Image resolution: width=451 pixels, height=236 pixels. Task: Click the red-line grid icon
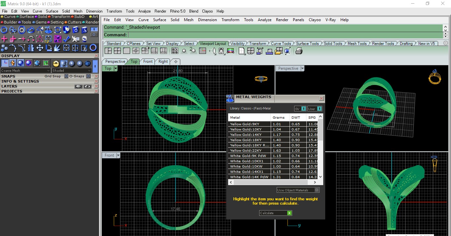pyautogui.click(x=203, y=51)
